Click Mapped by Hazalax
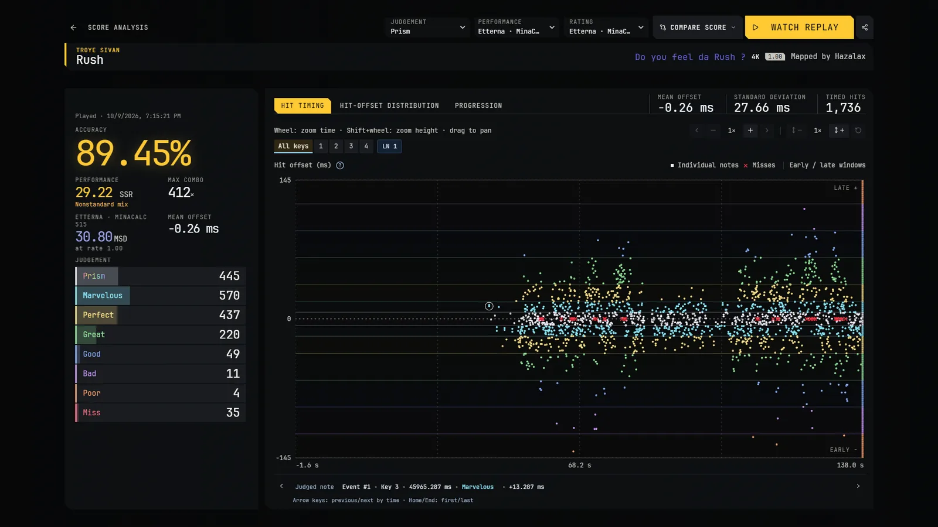The image size is (938, 527). [x=828, y=57]
